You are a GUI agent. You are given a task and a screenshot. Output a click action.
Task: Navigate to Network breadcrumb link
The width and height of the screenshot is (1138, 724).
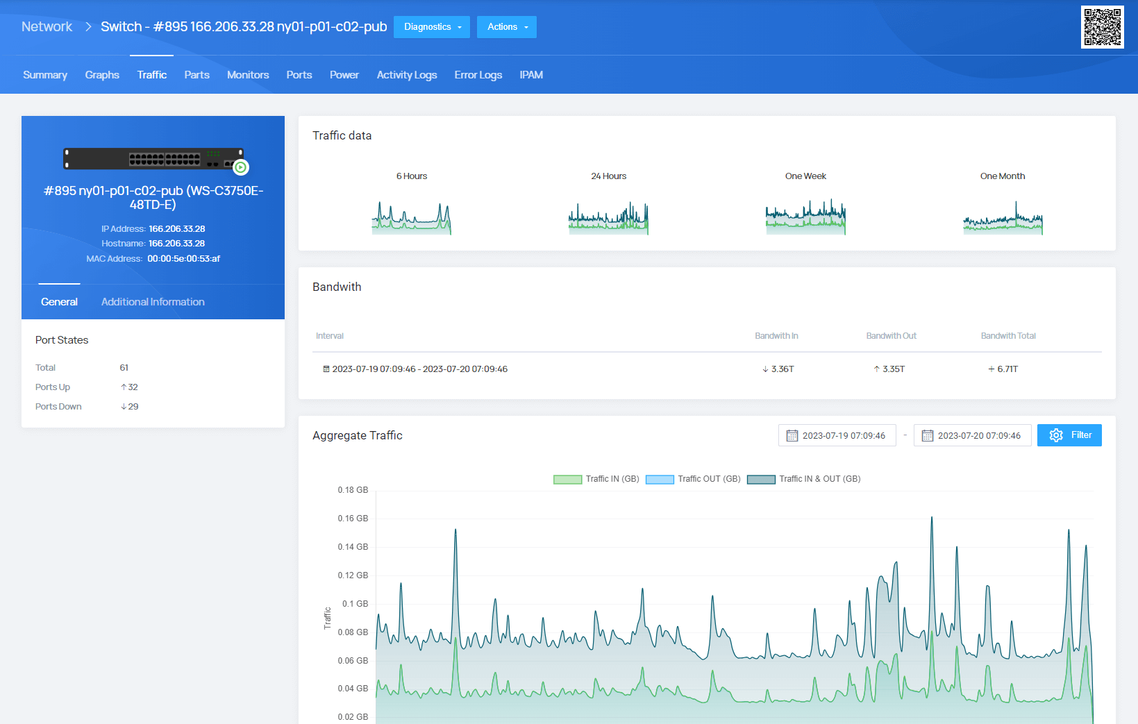click(47, 26)
